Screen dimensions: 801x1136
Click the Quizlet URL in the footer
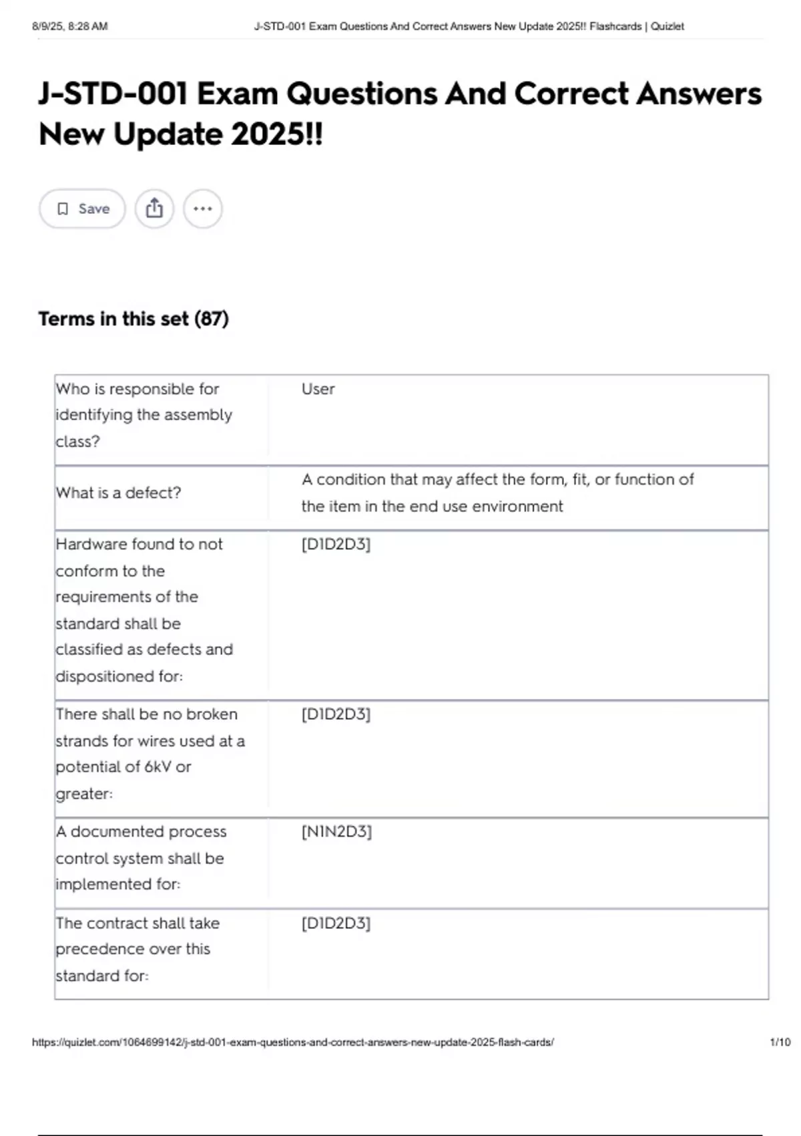pos(292,1042)
